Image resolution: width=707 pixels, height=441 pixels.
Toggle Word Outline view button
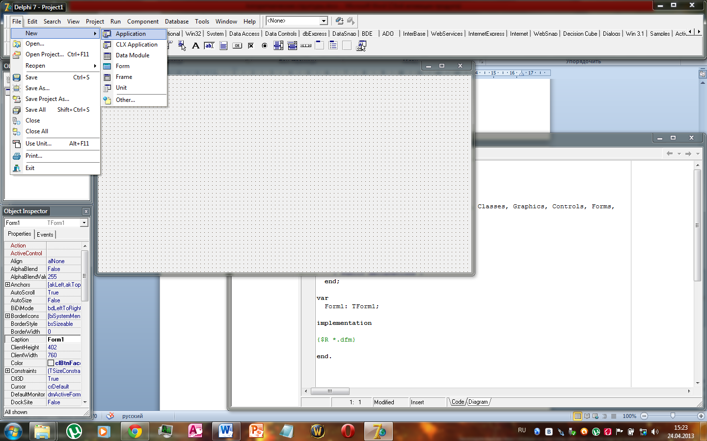(604, 416)
